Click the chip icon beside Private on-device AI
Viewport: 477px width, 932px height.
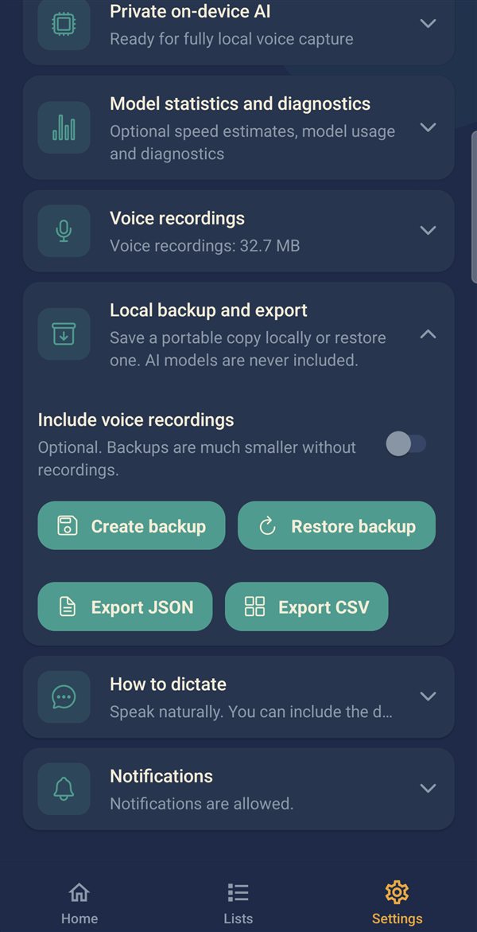click(x=64, y=24)
